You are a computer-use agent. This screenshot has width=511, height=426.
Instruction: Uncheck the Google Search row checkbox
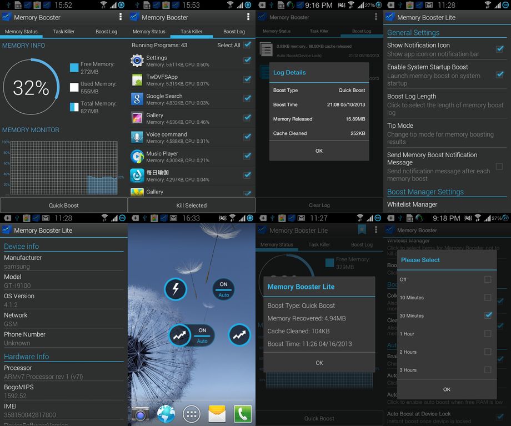[x=247, y=98]
